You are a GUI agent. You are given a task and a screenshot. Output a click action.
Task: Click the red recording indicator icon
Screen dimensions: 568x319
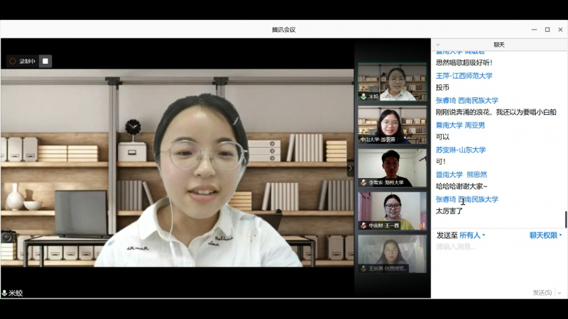[x=13, y=61]
